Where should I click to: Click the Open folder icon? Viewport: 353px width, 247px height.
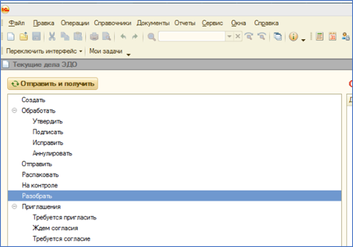pos(24,37)
